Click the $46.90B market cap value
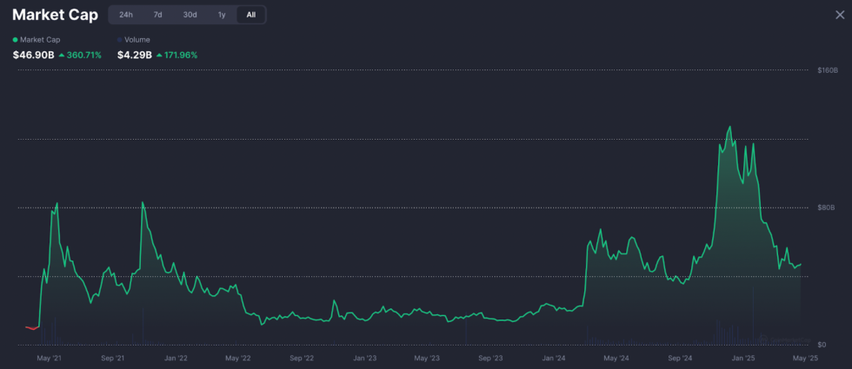Image resolution: width=852 pixels, height=369 pixels. point(34,56)
